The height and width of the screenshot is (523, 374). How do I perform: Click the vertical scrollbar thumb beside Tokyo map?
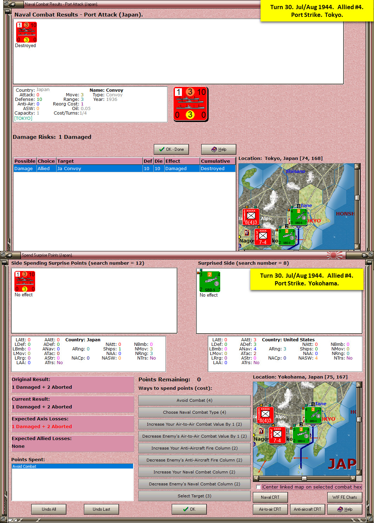pyautogui.click(x=357, y=198)
